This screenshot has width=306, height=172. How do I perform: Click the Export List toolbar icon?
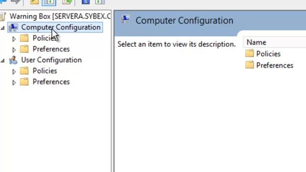point(67,2)
